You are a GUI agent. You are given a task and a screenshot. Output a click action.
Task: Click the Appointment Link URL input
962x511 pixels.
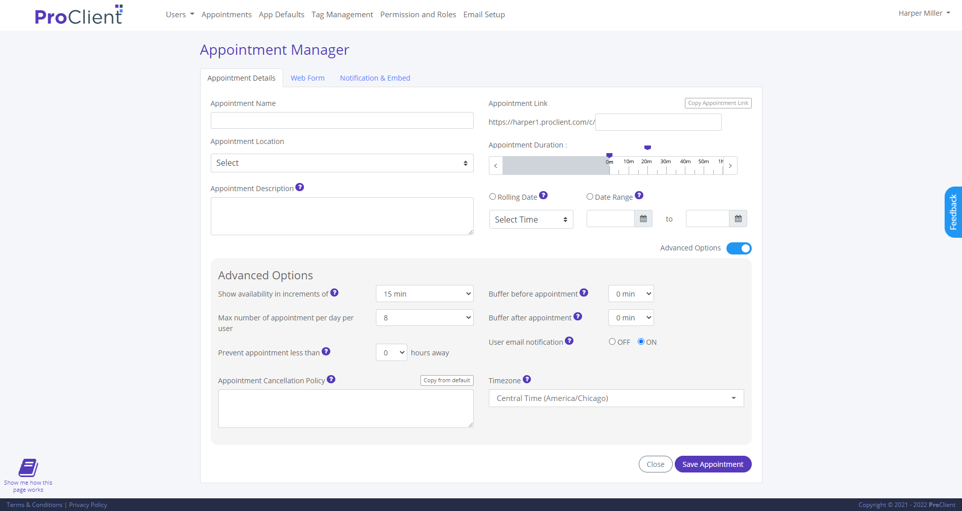tap(659, 122)
